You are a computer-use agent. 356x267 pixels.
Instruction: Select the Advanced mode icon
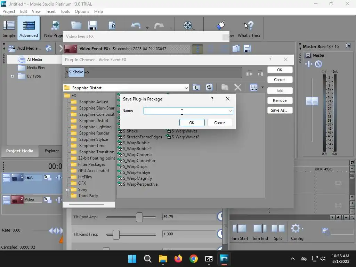tap(29, 25)
